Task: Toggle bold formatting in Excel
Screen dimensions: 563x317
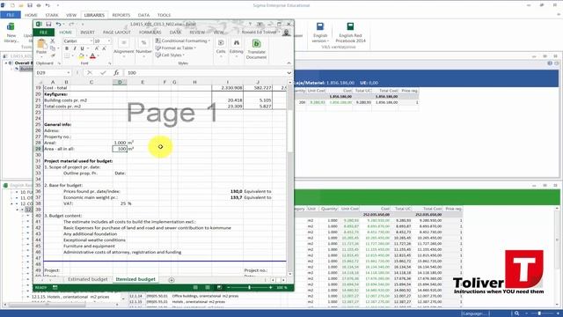Action: tap(67, 48)
